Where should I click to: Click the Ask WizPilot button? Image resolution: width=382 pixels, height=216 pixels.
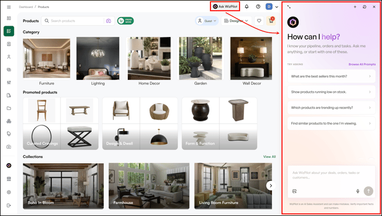[x=225, y=7]
